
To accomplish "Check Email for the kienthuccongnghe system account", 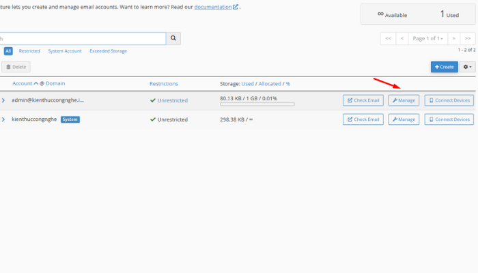I will [363, 119].
